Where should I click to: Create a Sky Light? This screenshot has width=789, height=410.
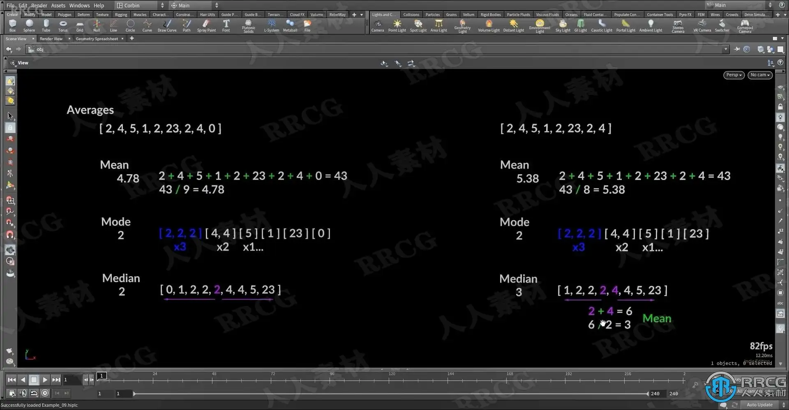(x=563, y=26)
